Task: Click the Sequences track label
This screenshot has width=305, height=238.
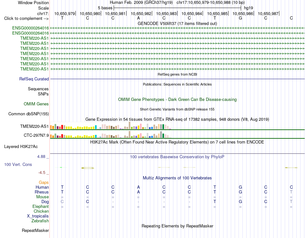Action: coord(38,89)
